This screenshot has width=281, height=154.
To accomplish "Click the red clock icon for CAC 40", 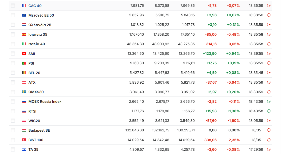I will point(269,6).
